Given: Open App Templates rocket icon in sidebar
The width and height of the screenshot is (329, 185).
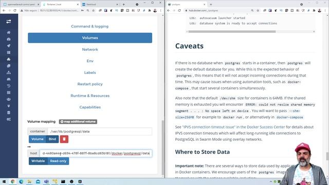Looking at the screenshot, I should pos(9,46).
